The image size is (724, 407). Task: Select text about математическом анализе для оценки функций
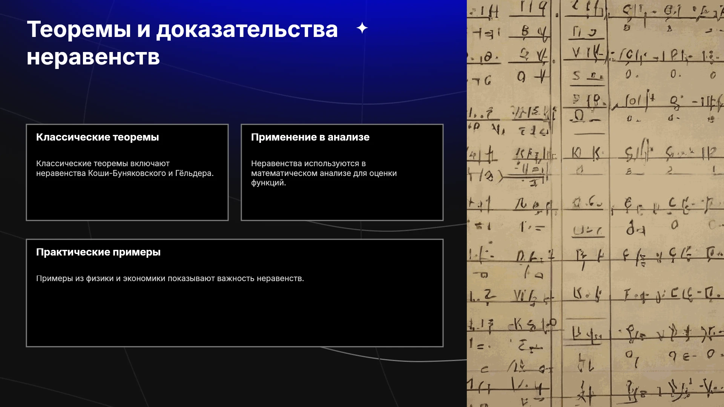coord(324,173)
